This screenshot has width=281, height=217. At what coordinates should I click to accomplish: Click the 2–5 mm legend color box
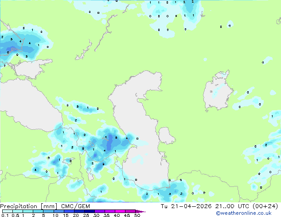coord(38,211)
